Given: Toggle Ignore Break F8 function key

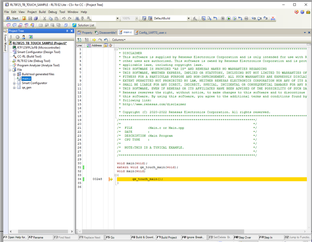Looking at the screenshot, I should pyautogui.click(x=194, y=237).
